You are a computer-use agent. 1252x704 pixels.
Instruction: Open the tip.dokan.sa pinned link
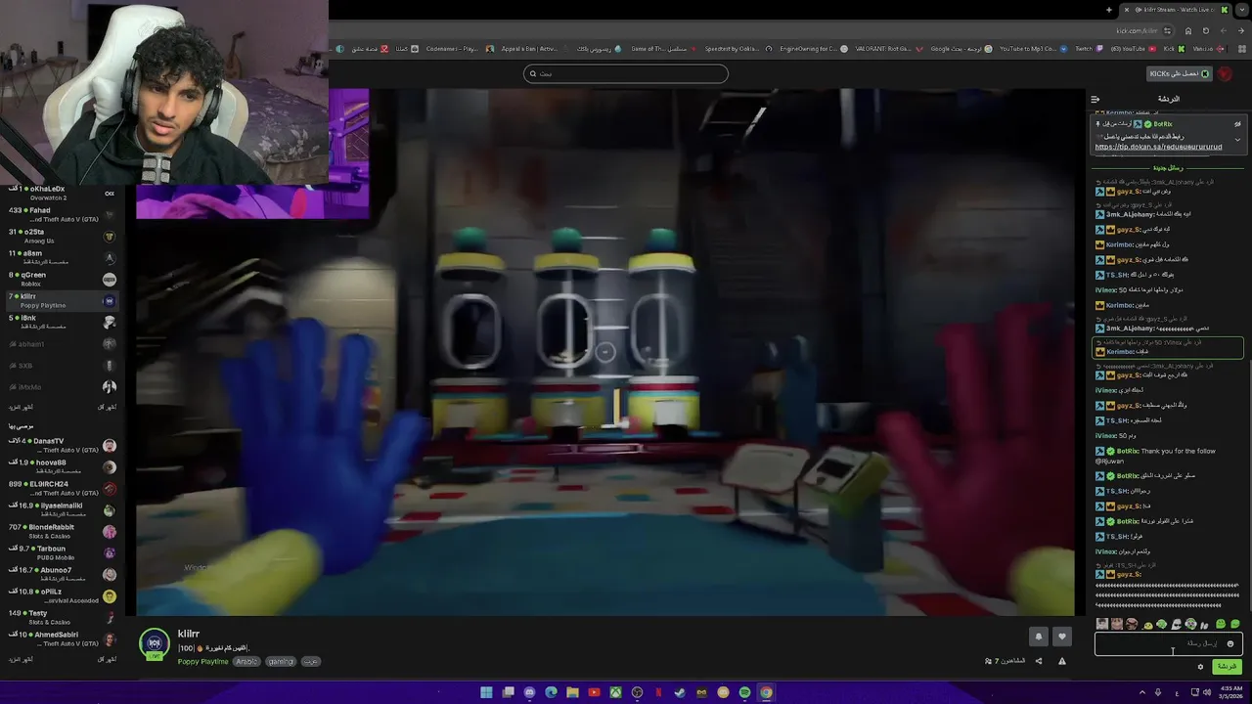1158,147
